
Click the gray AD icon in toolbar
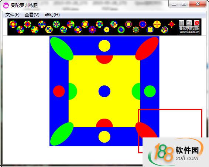189,23
